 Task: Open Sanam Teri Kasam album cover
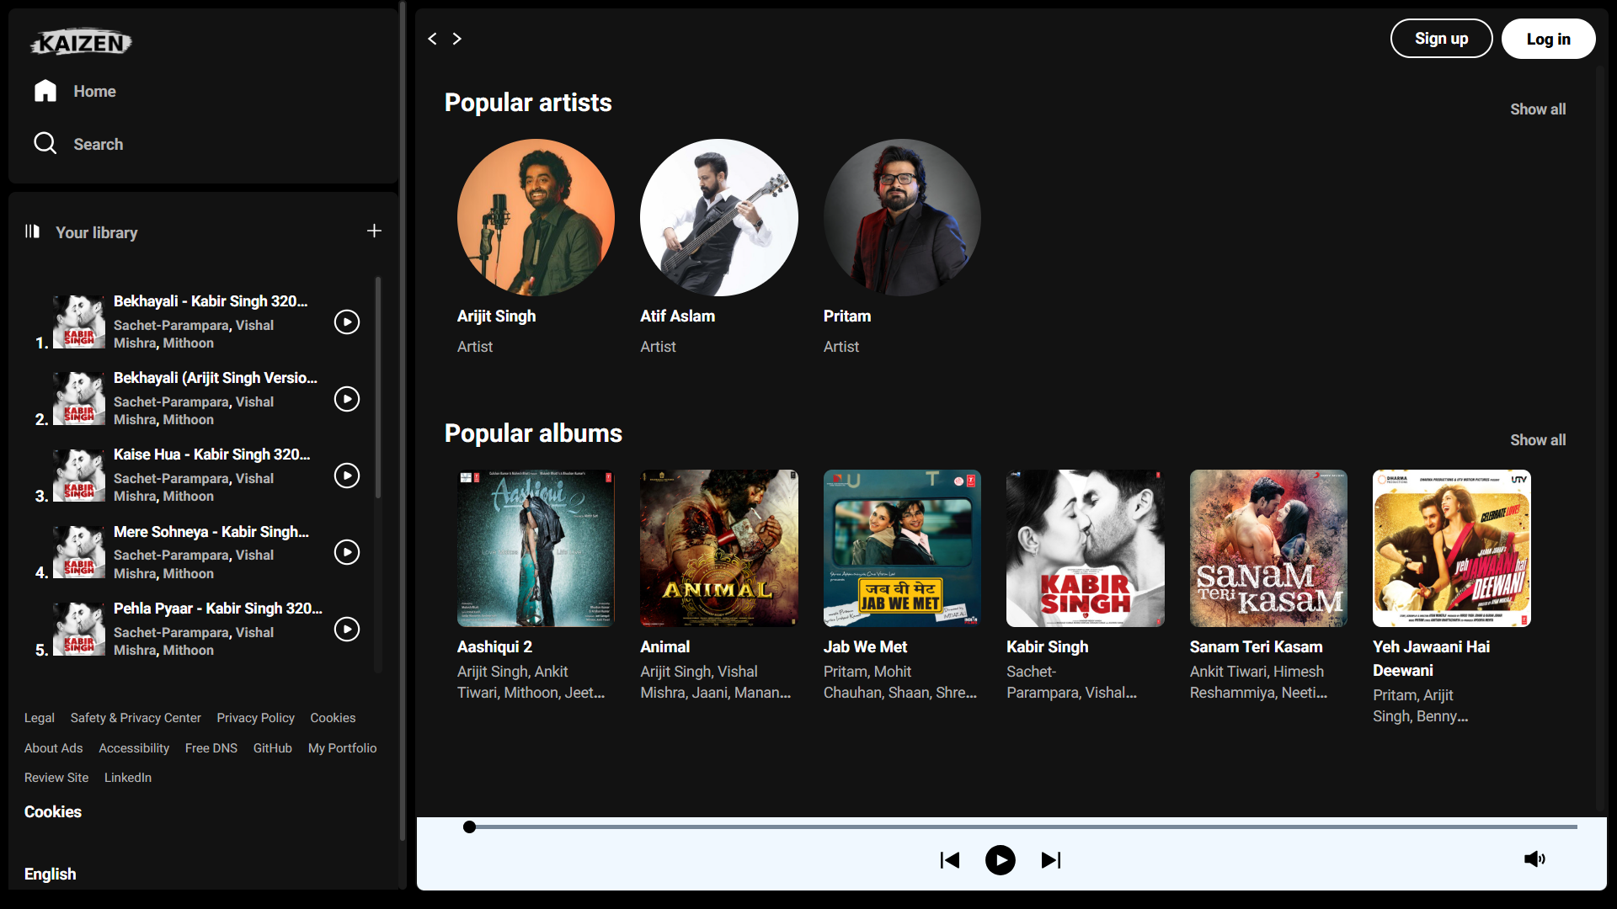(1268, 548)
